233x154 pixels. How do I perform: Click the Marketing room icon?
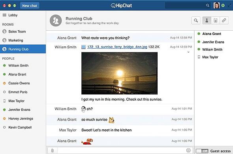pyautogui.click(x=4, y=40)
